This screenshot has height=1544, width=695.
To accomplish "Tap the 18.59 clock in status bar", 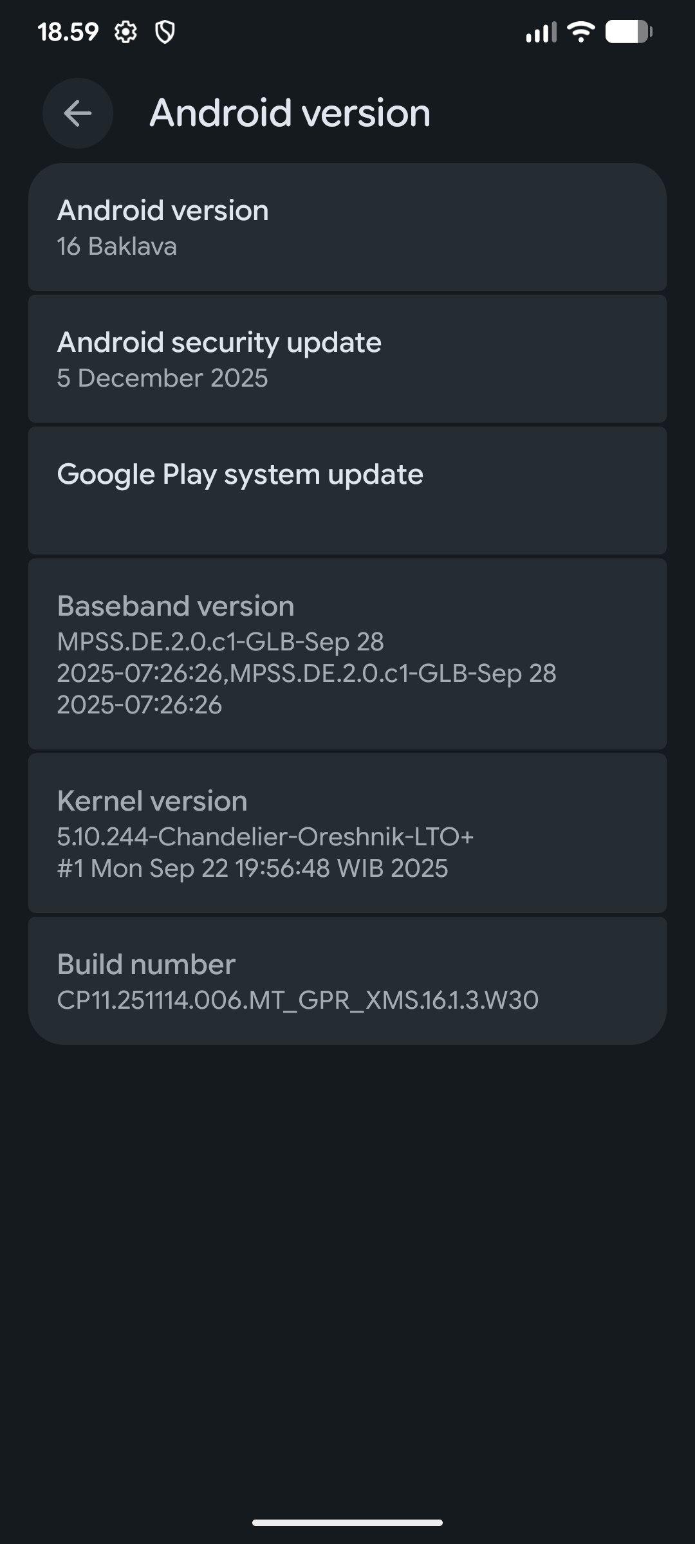I will [x=68, y=32].
